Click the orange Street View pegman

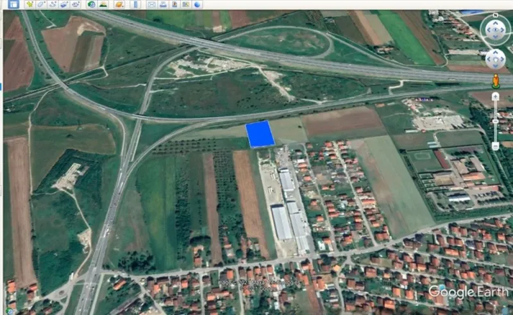point(495,81)
